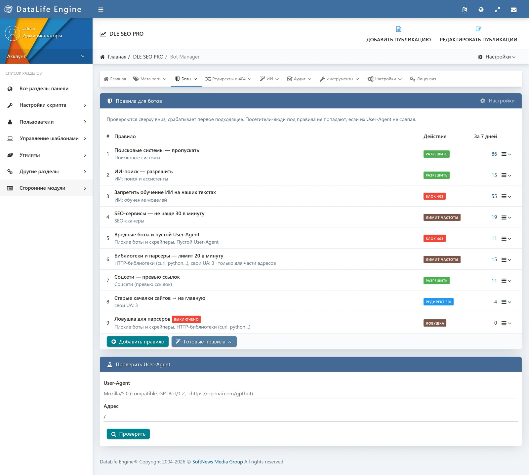Toggle the sidebar hamburger menu

[x=101, y=10]
